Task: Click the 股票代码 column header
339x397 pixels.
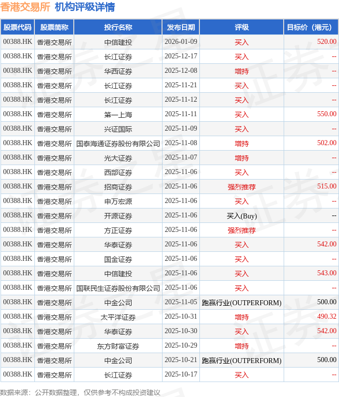Action: click(x=17, y=27)
